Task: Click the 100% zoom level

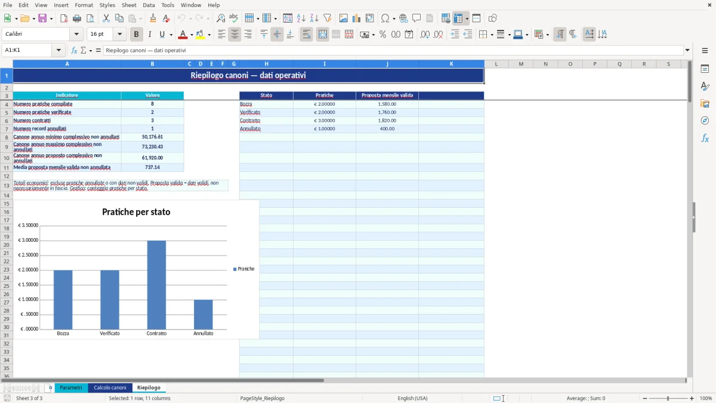Action: pyautogui.click(x=706, y=398)
